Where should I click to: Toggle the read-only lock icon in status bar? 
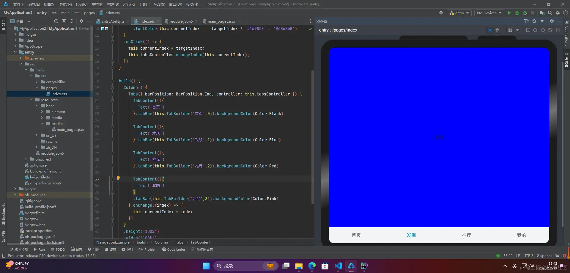coord(557,256)
